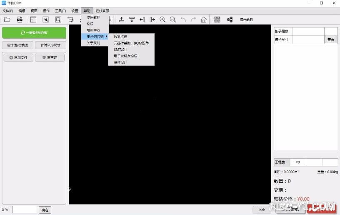This screenshot has width=340, height=215.
Task: Click the zoom in magnifier icon
Action: 162,20
